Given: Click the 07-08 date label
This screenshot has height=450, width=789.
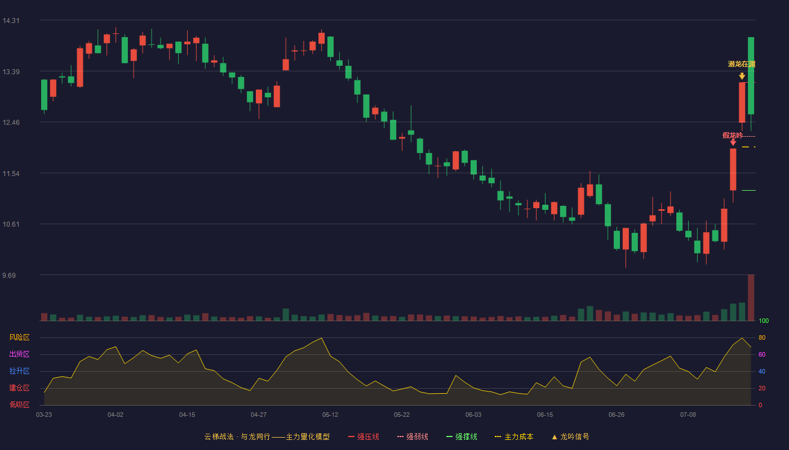Looking at the screenshot, I should (x=688, y=415).
